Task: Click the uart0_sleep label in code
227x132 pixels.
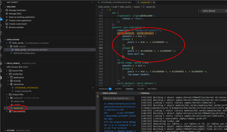Action: [x=124, y=63]
